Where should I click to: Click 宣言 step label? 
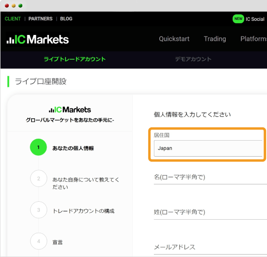58,242
